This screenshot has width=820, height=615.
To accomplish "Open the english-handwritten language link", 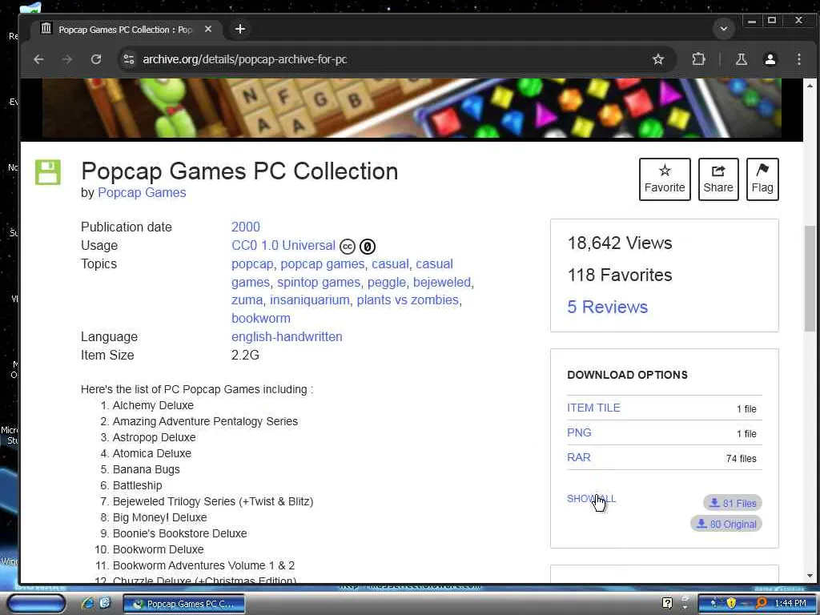I will (287, 337).
